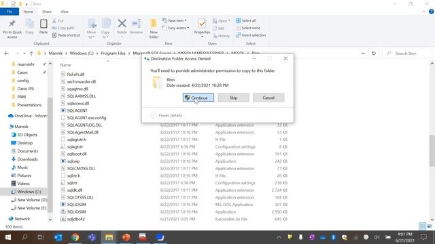Select the SQLAGENT application file
This screenshot has height=244, width=435.
point(77,110)
